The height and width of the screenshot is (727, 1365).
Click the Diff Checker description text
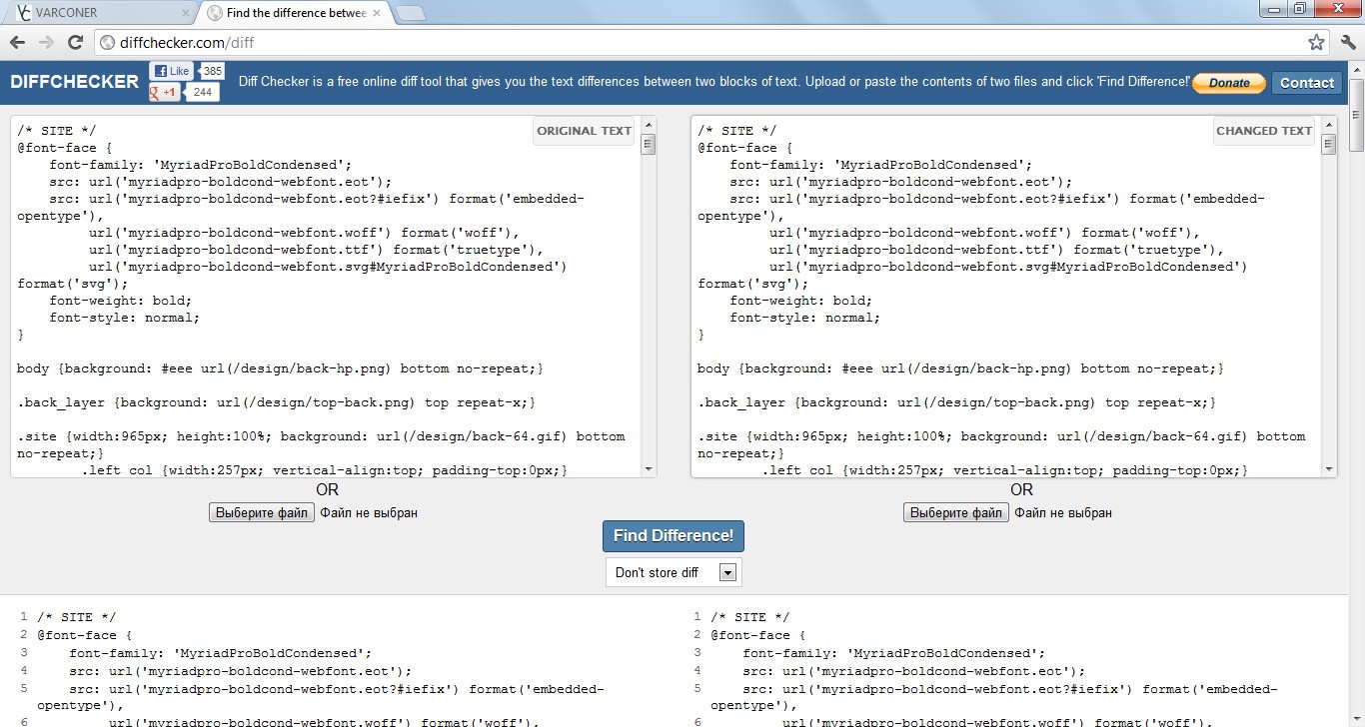click(x=713, y=82)
